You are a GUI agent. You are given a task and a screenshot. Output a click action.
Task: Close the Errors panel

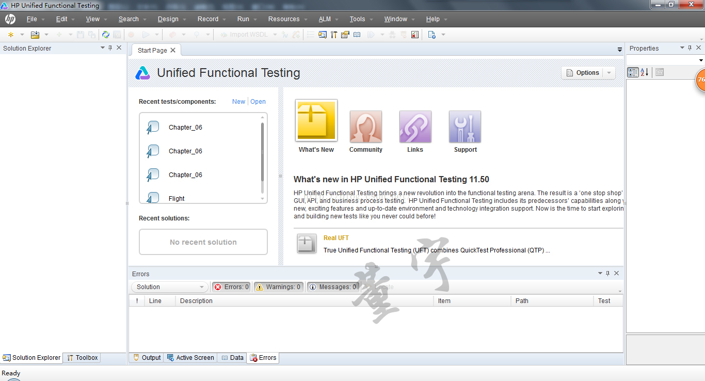[616, 273]
